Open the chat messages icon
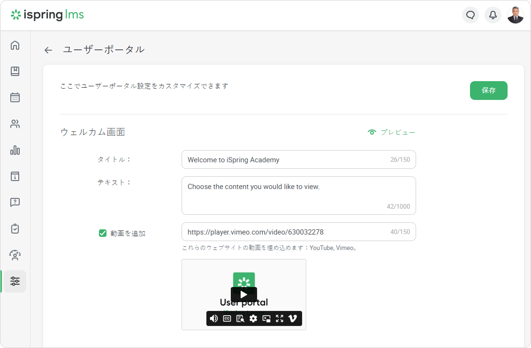531x348 pixels. tap(470, 15)
